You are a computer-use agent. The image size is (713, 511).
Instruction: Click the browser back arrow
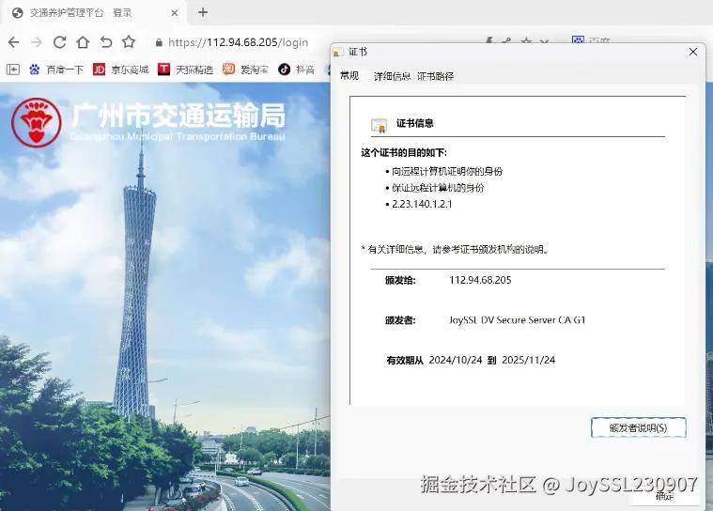coord(14,42)
